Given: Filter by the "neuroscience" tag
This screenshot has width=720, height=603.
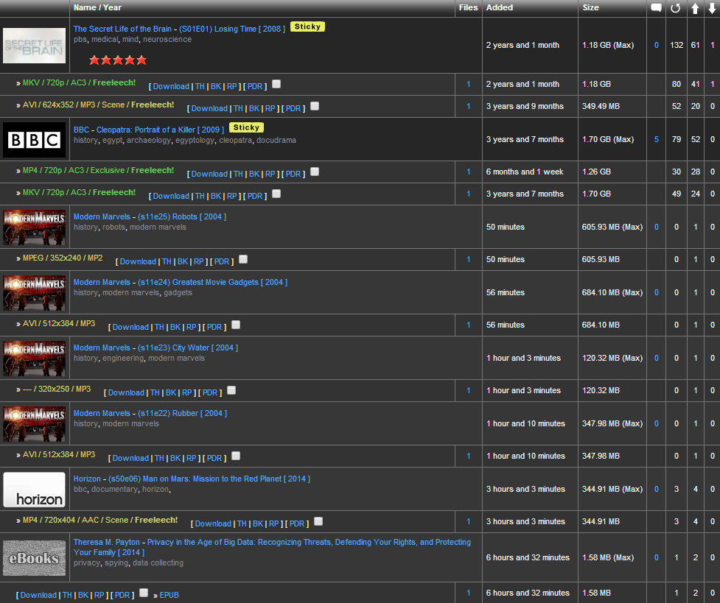Looking at the screenshot, I should [167, 40].
